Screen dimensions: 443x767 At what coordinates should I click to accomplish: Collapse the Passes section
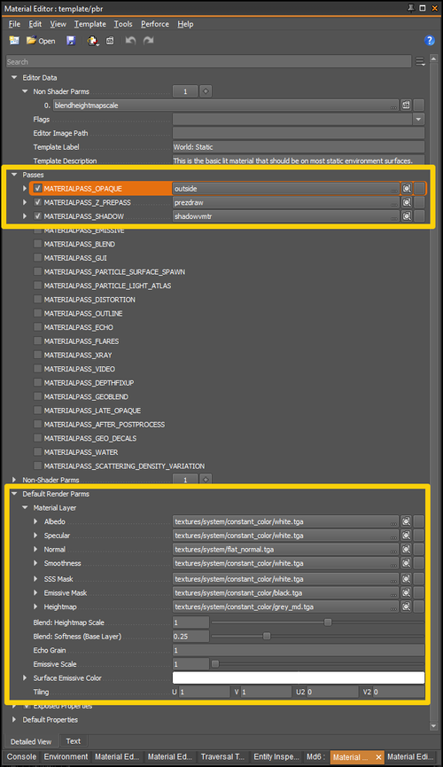(14, 175)
